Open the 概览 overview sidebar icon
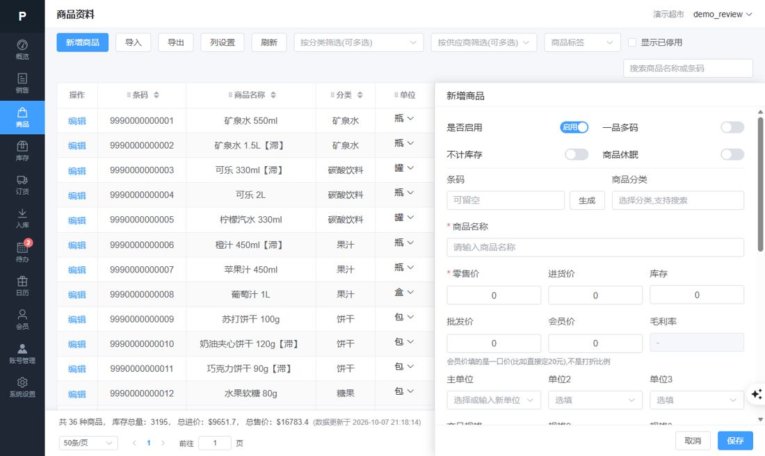The image size is (765, 456). [22, 50]
